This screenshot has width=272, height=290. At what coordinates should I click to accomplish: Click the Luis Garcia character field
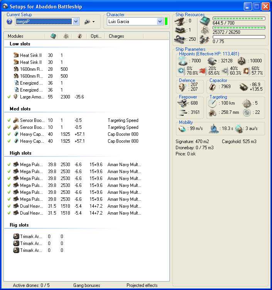132,22
